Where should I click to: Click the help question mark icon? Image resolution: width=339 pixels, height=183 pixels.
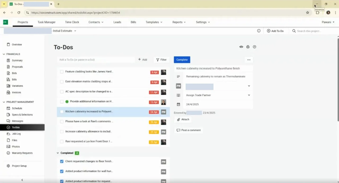pos(255,47)
